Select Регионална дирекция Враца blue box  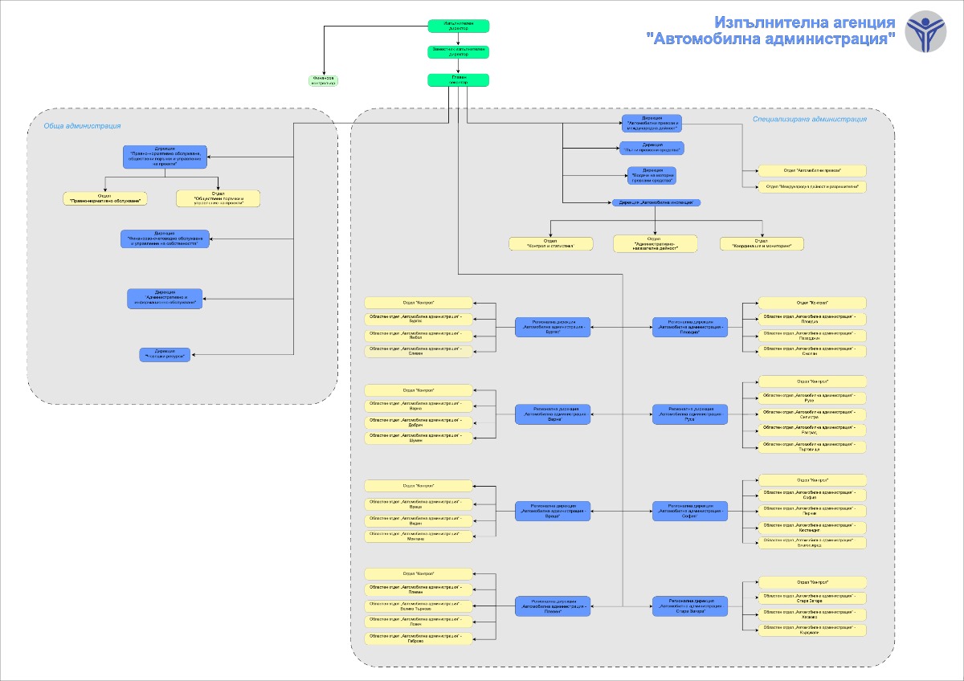[553, 511]
